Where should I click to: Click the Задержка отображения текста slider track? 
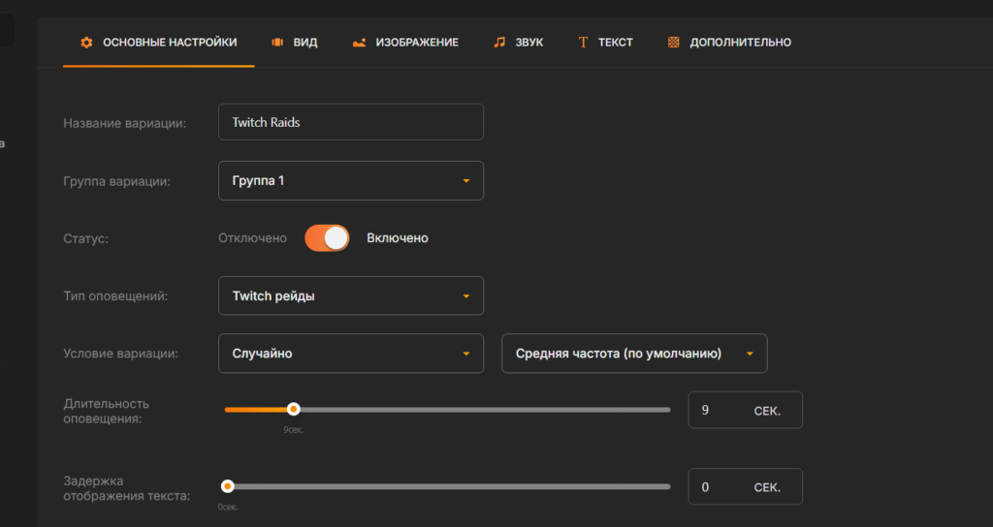coord(447,486)
